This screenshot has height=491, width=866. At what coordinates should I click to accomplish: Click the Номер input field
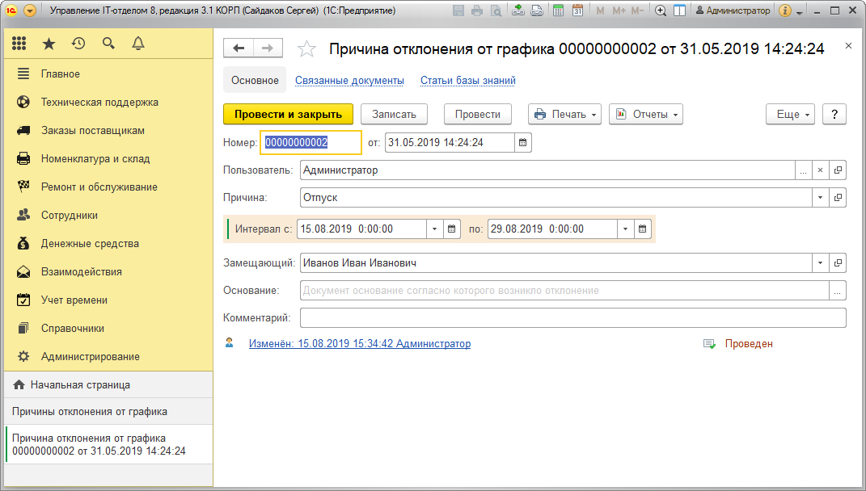pyautogui.click(x=311, y=142)
